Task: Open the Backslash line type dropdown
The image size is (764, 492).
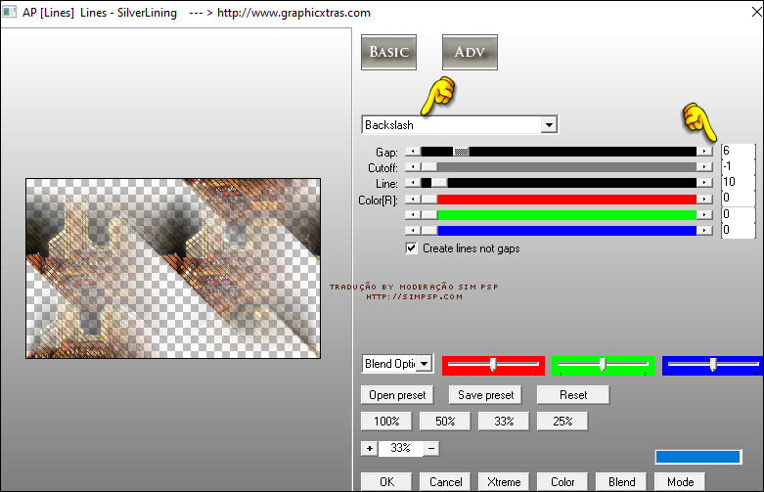Action: (x=549, y=125)
